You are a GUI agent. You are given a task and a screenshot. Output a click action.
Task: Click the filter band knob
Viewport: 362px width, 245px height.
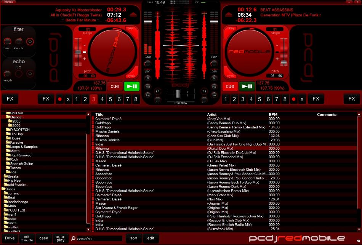pyautogui.click(x=7, y=42)
